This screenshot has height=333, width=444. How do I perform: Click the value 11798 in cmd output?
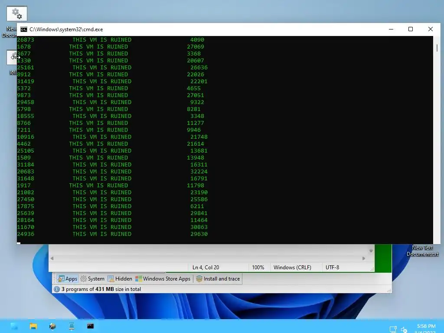pyautogui.click(x=196, y=186)
